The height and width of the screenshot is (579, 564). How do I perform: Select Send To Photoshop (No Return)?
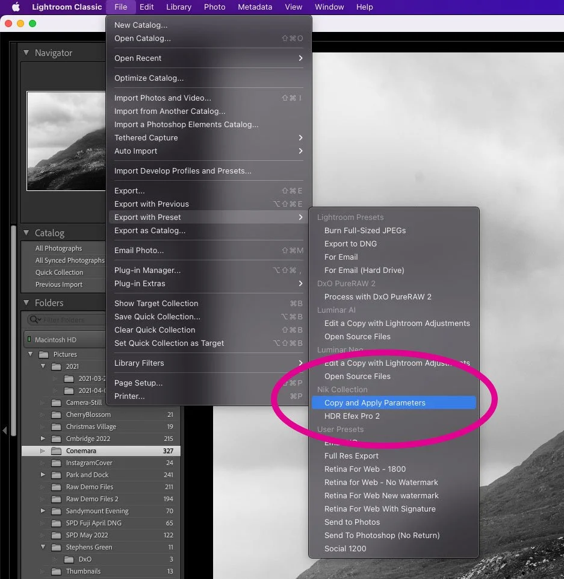click(394, 536)
